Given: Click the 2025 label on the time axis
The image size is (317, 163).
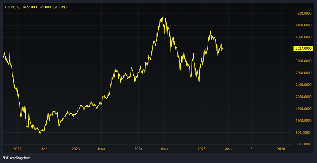Looking at the screenshot, I should click(202, 149).
